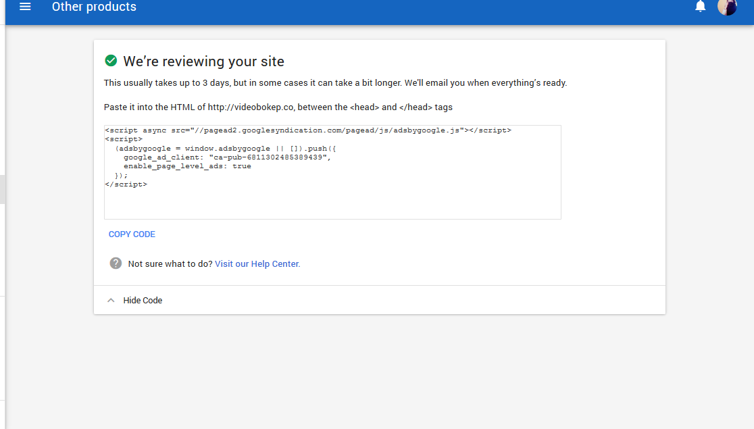
Task: Click the 'Not sure what to do?' text
Action: [x=170, y=263]
